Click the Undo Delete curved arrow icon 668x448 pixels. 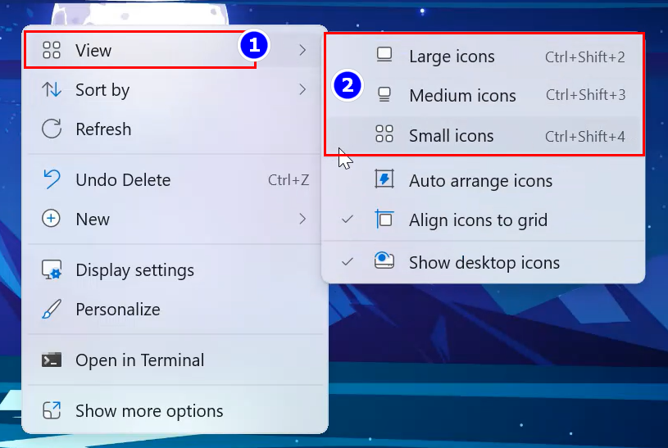pos(52,180)
